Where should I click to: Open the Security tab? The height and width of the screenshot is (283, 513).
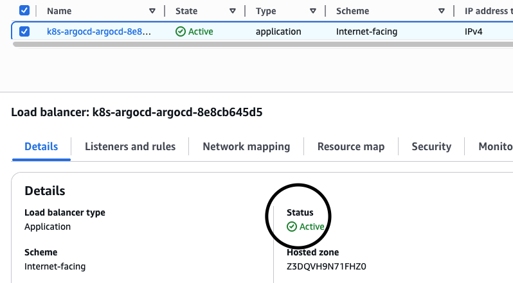[431, 146]
